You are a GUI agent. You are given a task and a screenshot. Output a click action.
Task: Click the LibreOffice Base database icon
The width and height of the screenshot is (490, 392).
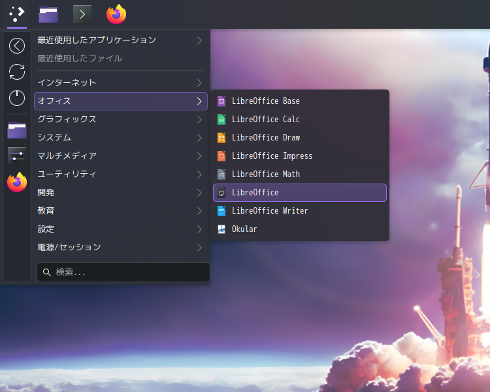point(221,101)
